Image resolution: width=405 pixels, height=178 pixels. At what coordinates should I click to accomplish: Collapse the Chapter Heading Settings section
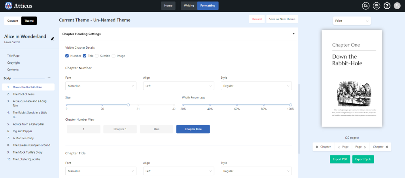(x=293, y=34)
